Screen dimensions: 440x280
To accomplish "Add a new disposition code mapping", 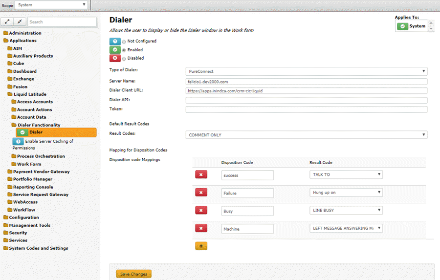I will point(200,246).
